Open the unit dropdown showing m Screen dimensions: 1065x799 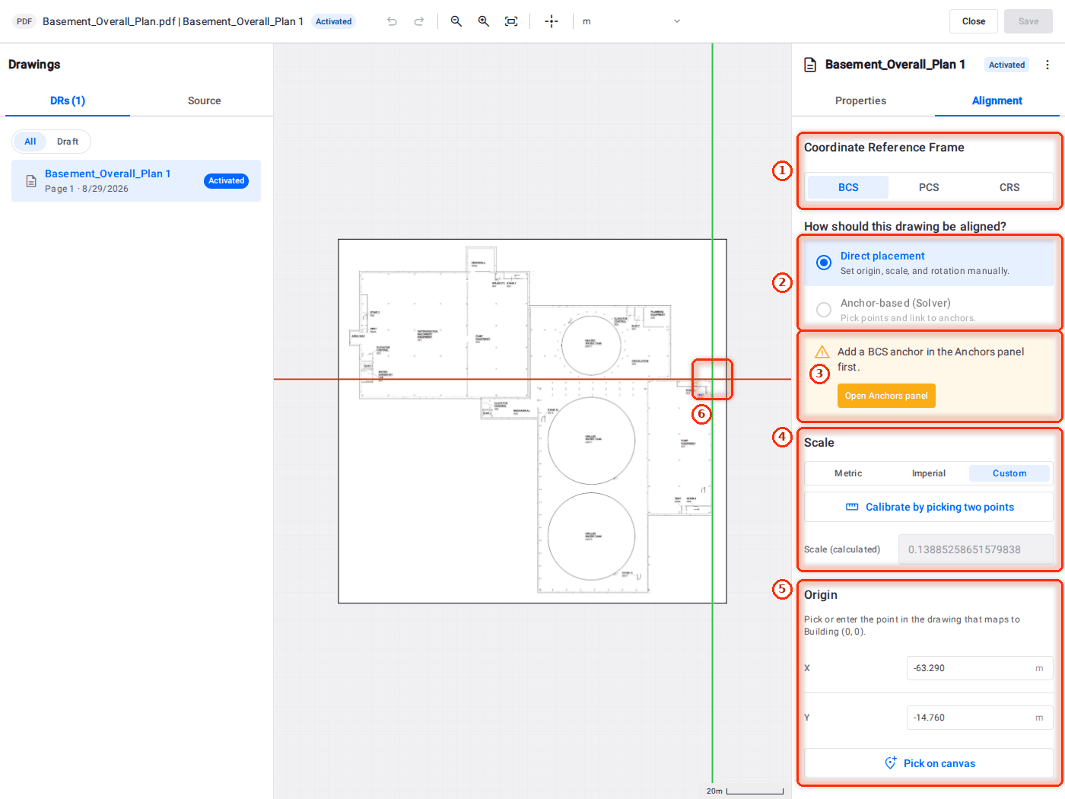coord(631,21)
